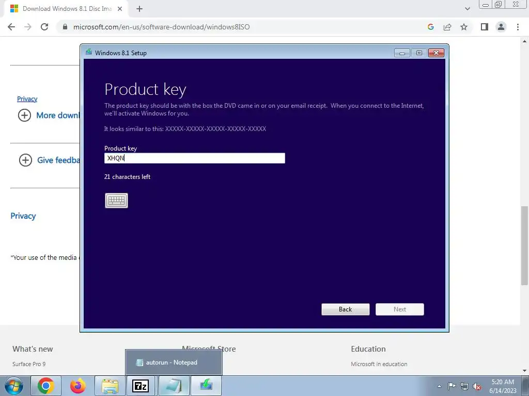Open Chrome from the taskbar
The width and height of the screenshot is (529, 396).
point(46,386)
